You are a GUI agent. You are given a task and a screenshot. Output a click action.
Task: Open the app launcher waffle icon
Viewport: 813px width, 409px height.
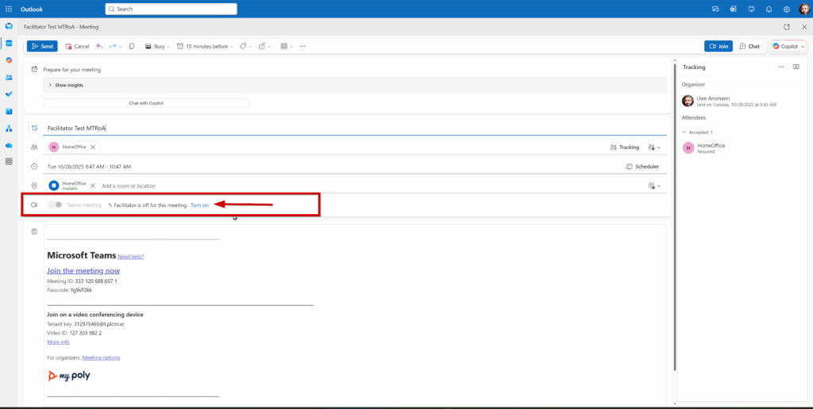coord(9,9)
